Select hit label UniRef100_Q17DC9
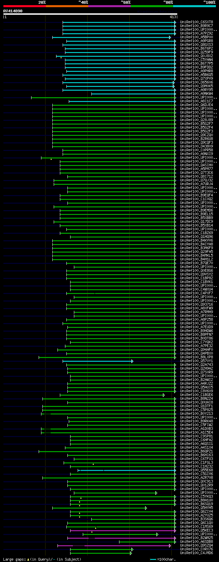219x562 pixels. click(196, 222)
